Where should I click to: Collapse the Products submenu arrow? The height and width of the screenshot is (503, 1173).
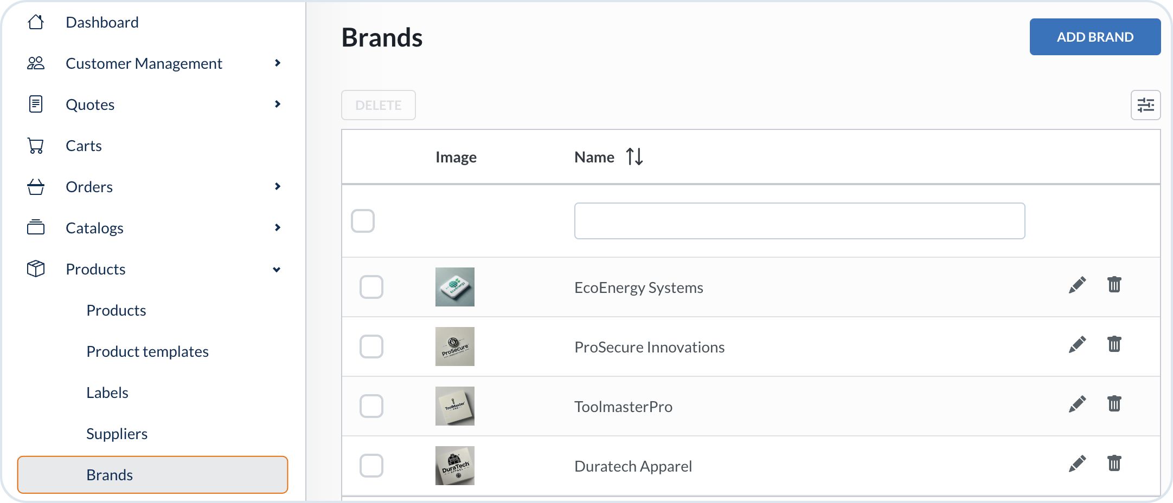click(277, 270)
